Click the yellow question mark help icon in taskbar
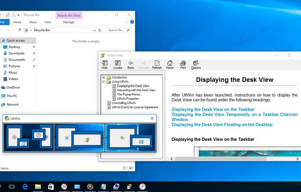This screenshot has height=192, width=301. tap(130, 187)
